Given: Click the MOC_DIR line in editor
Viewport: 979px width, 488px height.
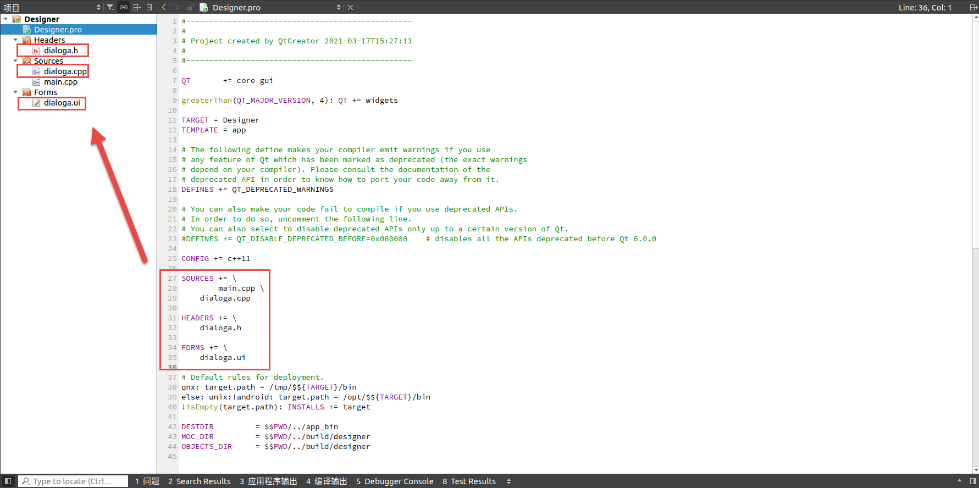Looking at the screenshot, I should pyautogui.click(x=276, y=437).
